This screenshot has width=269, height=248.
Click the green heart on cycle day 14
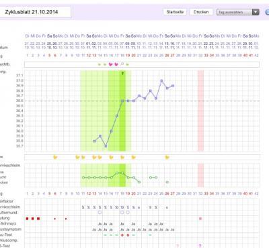[100, 64]
